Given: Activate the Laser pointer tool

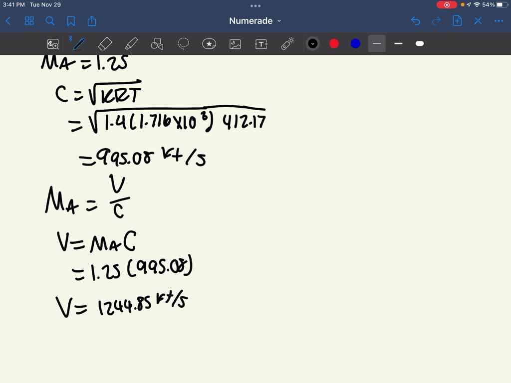Looking at the screenshot, I should [x=287, y=44].
